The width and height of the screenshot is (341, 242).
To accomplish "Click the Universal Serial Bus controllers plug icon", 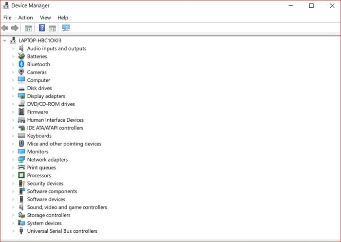I will (21, 231).
